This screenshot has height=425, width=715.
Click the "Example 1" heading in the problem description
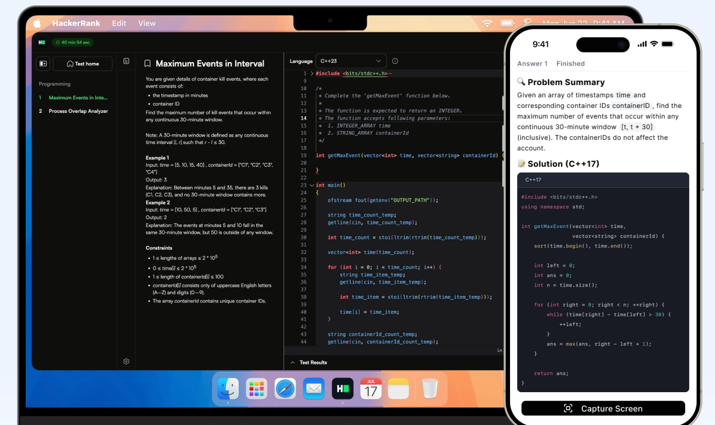(x=157, y=158)
